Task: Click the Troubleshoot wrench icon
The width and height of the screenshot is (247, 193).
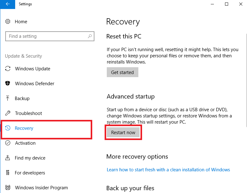Action: pos(8,113)
